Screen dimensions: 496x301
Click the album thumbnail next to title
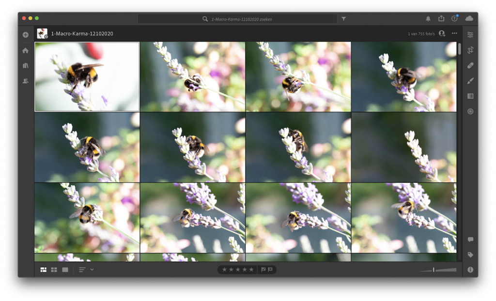point(42,33)
